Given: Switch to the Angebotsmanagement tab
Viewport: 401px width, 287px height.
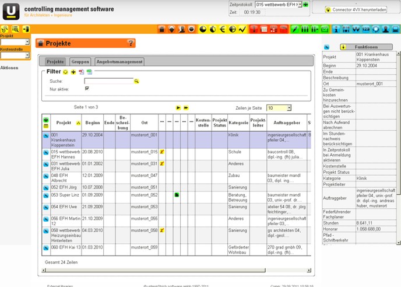Looking at the screenshot, I should coord(119,62).
